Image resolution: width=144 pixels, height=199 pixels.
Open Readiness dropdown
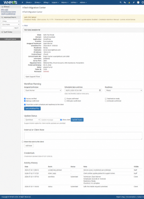[123, 90]
